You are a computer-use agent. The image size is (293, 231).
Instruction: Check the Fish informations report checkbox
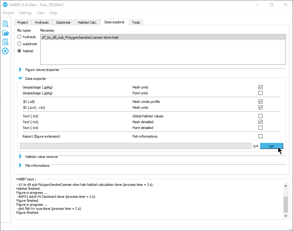tap(261, 136)
